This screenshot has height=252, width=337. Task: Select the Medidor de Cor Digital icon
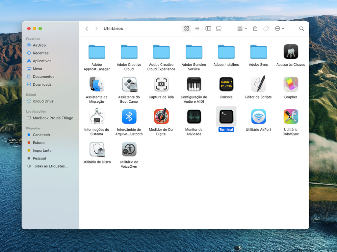coord(161,116)
